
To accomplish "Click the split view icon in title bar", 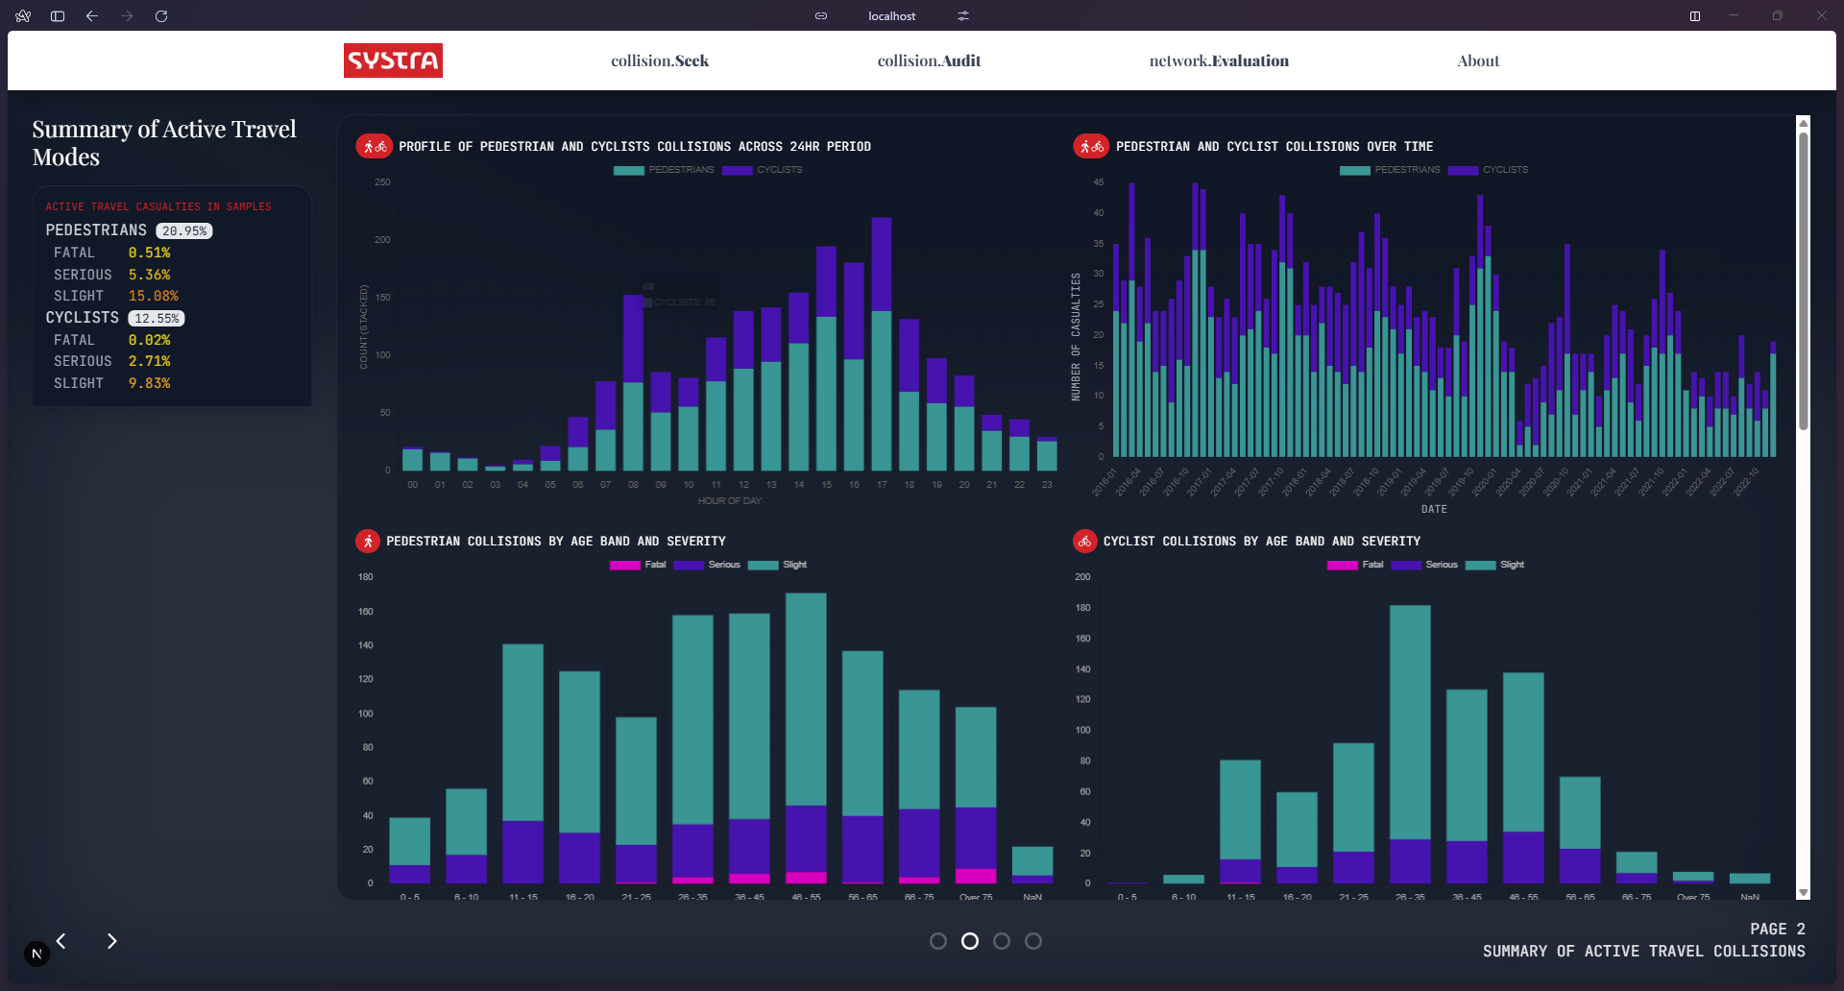I will click(x=1695, y=16).
